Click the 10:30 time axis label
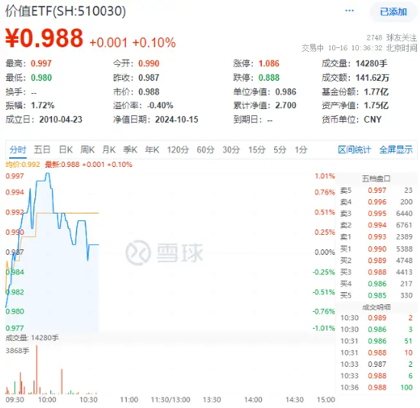Image resolution: width=420 pixels, height=408 pixels. [89, 400]
